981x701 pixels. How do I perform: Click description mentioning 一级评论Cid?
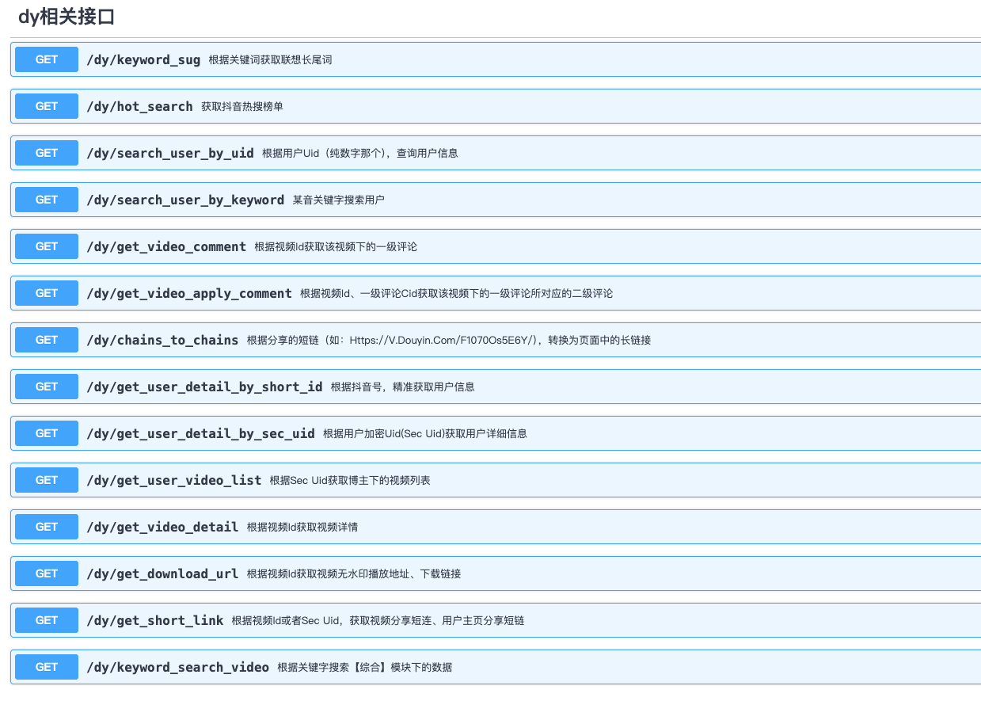(456, 294)
